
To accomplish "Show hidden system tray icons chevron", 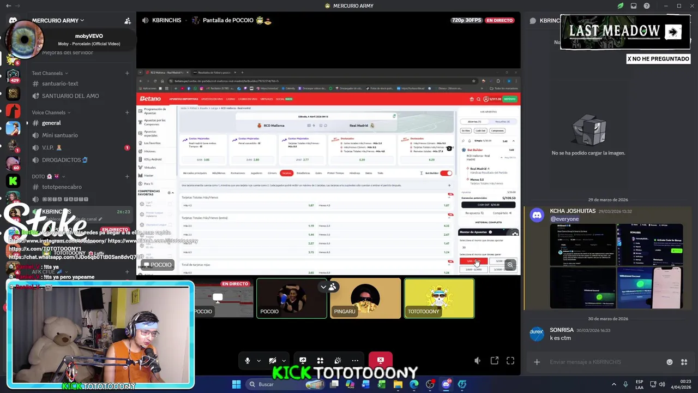I will 613,384.
